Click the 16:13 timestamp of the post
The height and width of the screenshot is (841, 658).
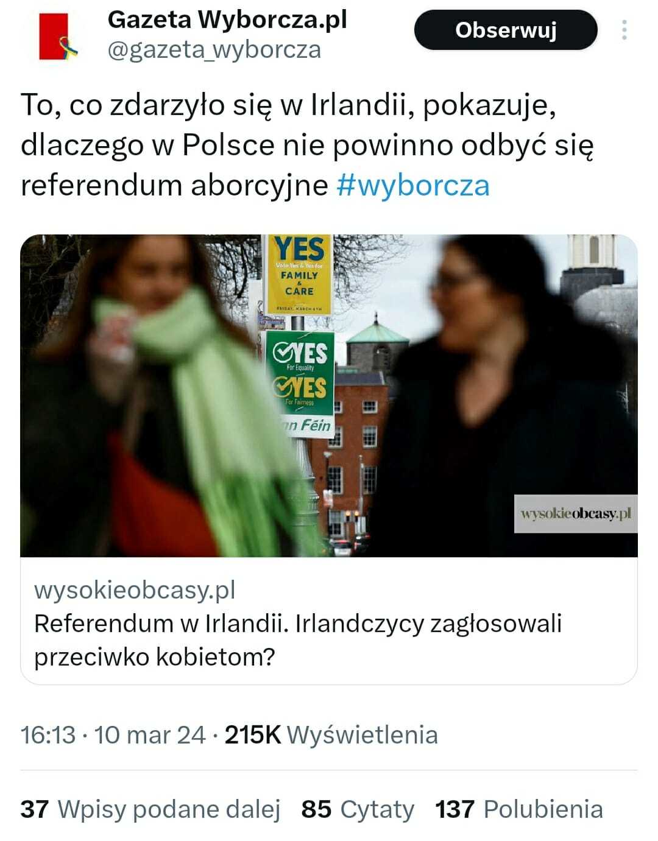(x=48, y=734)
